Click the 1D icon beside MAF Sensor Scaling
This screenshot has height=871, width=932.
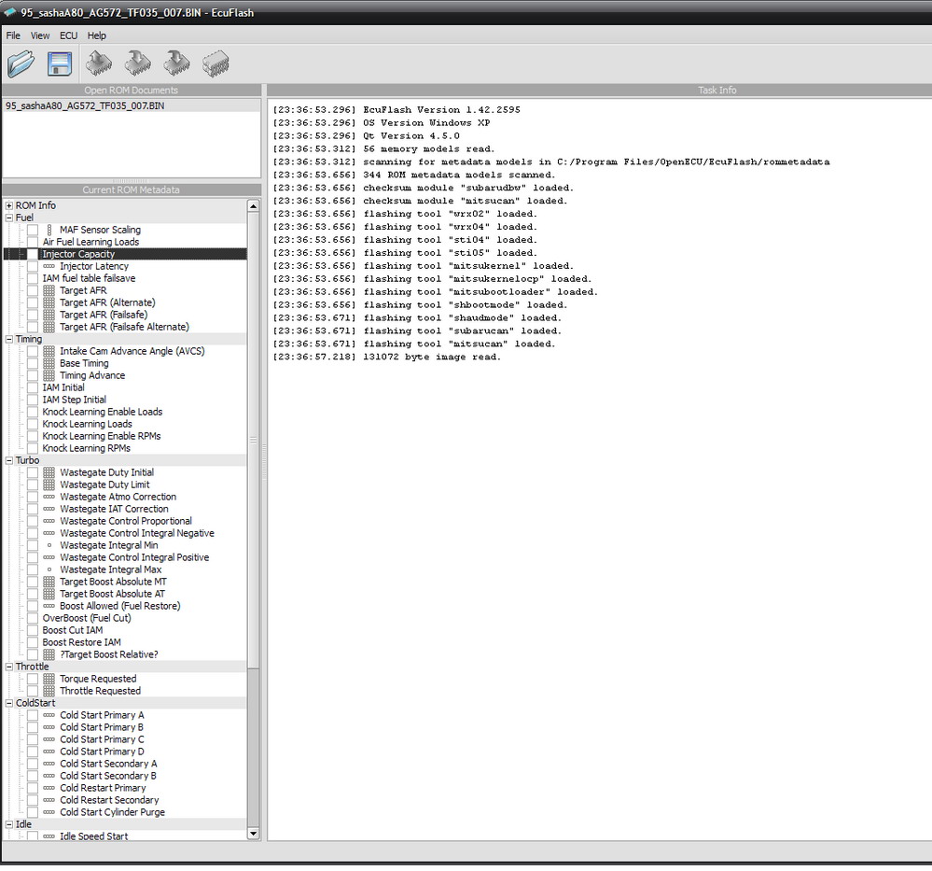coord(49,230)
